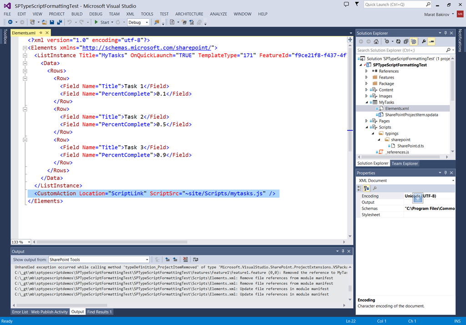Open the FILE menu
The width and height of the screenshot is (466, 325).
click(7, 14)
